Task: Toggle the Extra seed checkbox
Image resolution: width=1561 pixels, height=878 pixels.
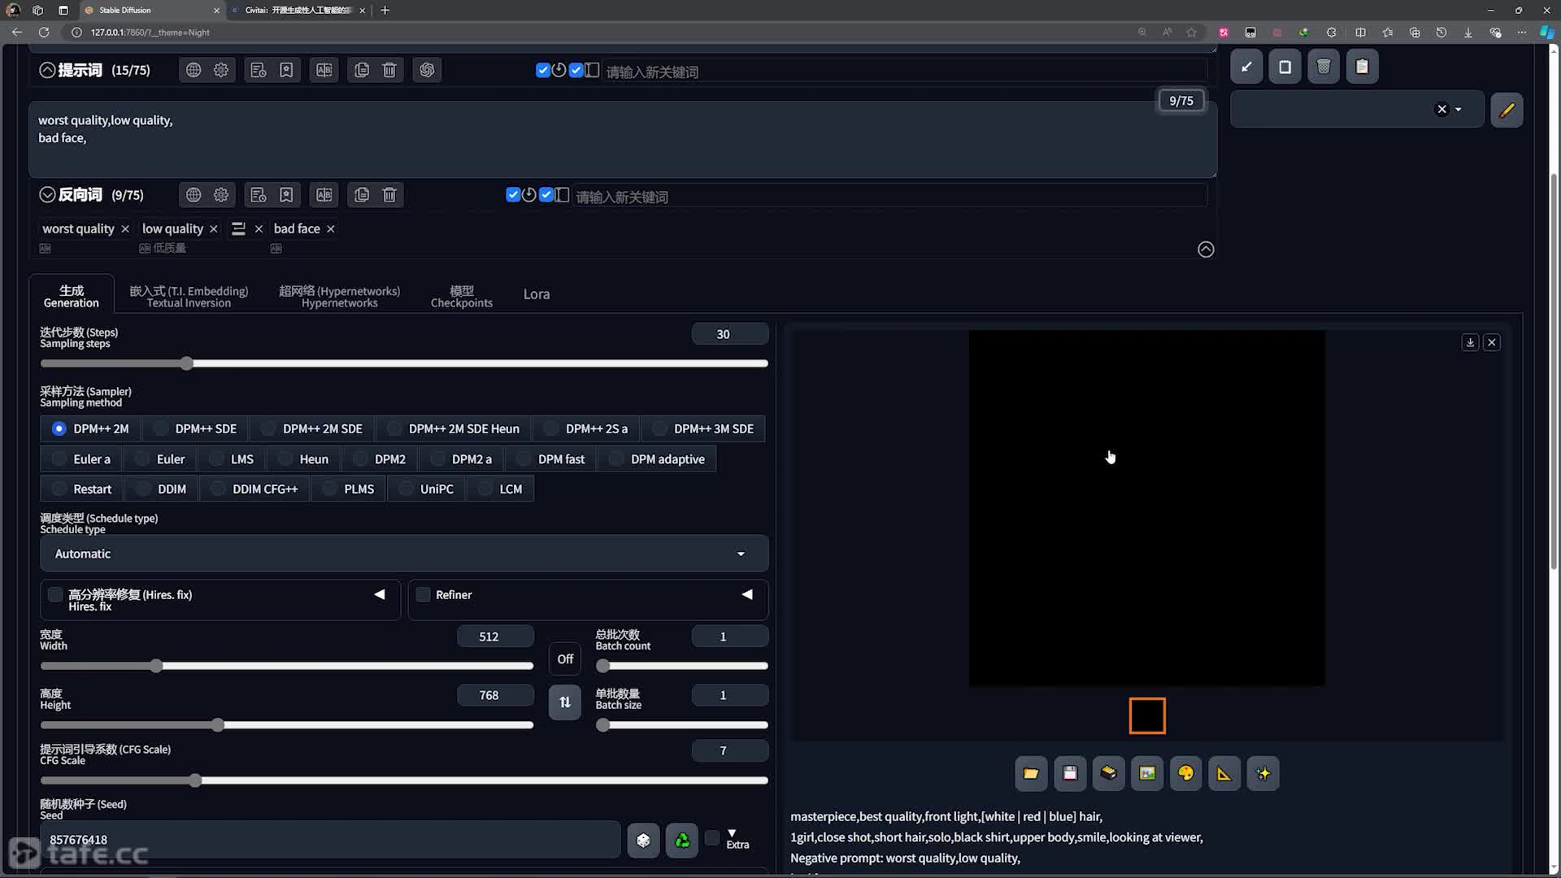Action: point(712,838)
